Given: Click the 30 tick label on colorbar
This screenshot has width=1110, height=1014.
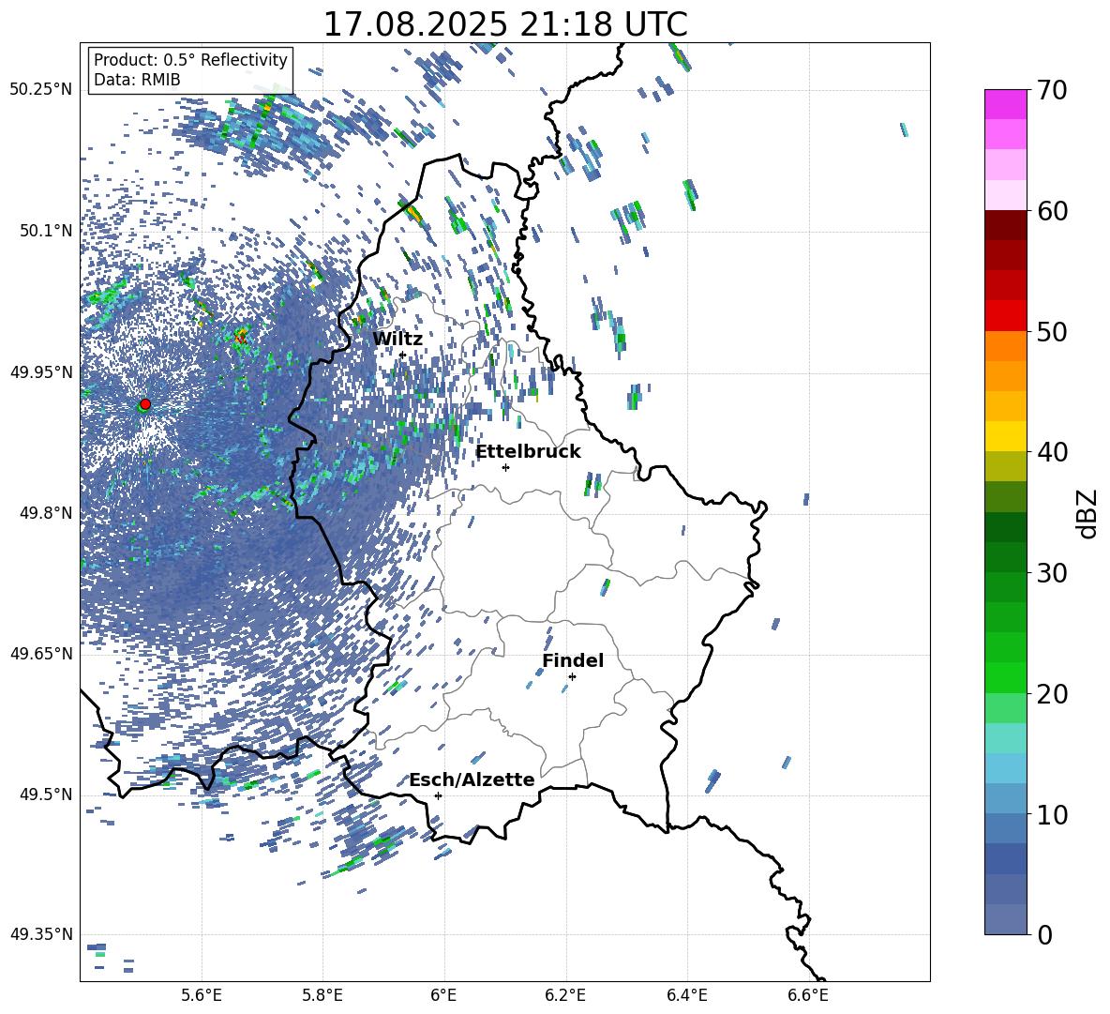Looking at the screenshot, I should [x=1052, y=573].
